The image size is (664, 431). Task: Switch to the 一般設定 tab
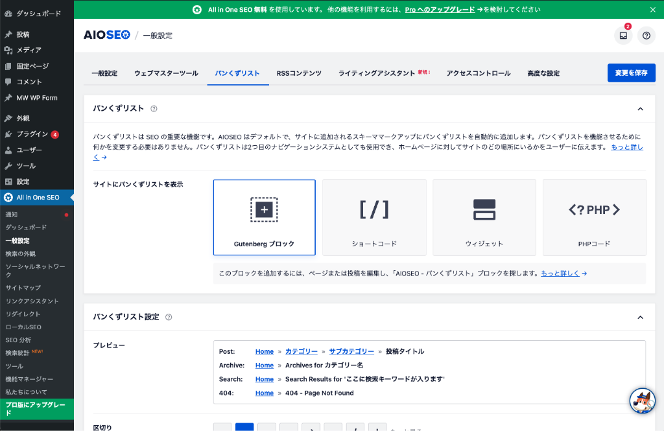coord(104,73)
